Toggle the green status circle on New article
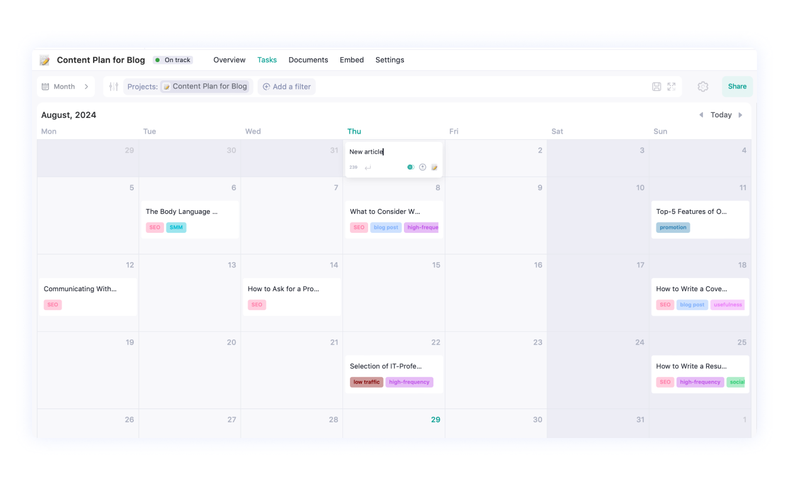This screenshot has height=502, width=789. point(410,167)
